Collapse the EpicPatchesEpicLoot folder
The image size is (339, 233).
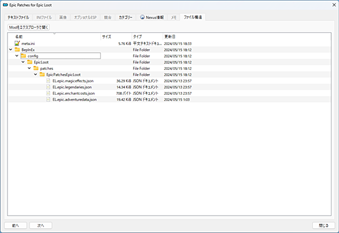point(36,75)
